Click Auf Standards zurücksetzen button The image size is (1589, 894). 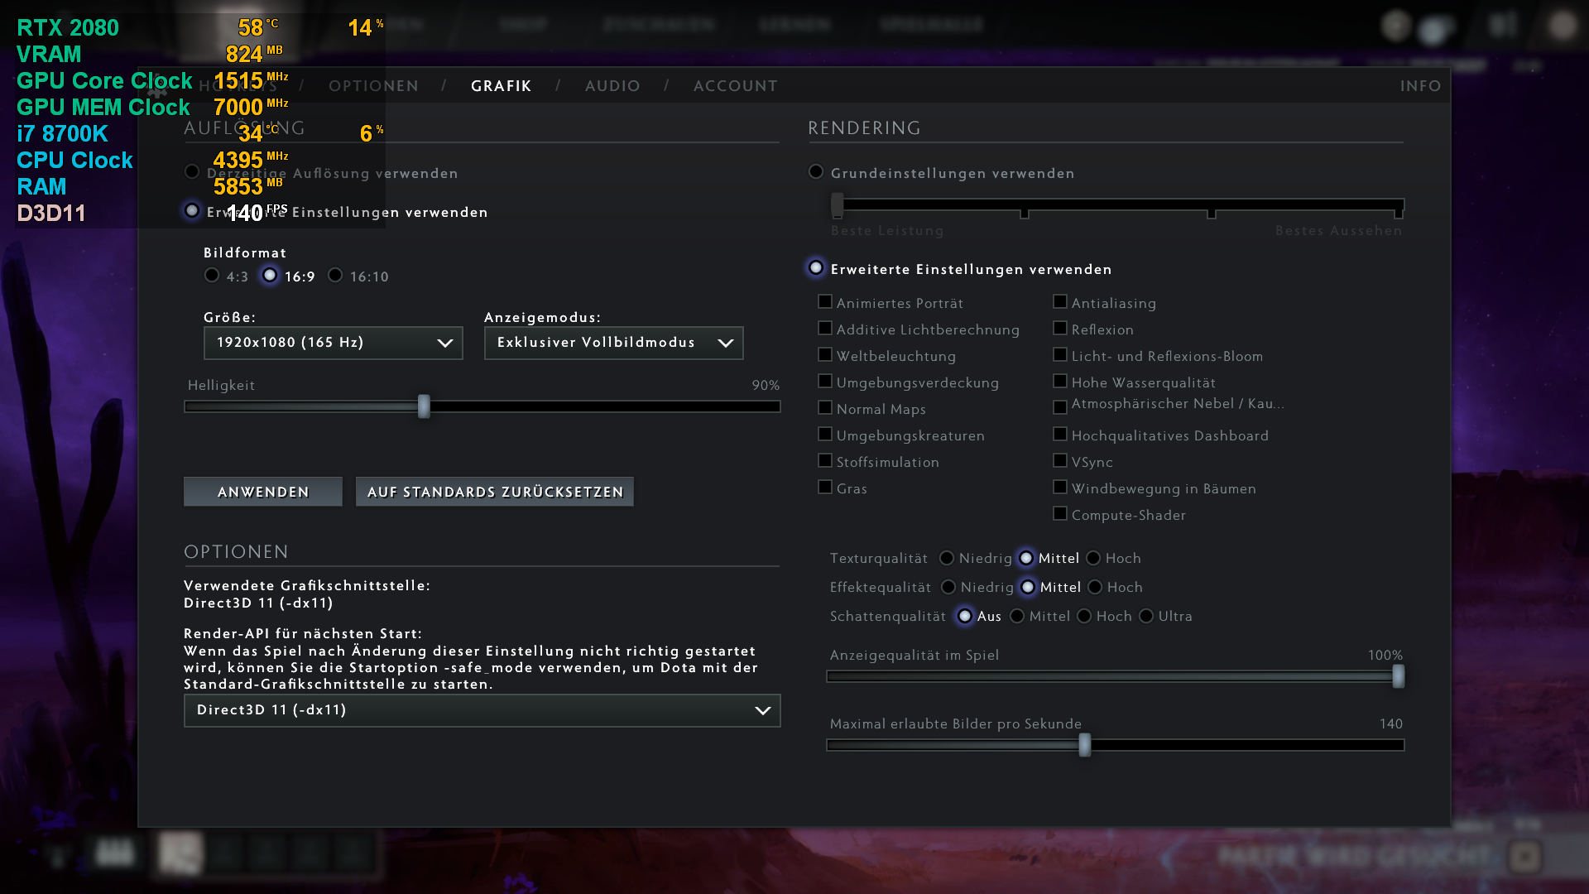[x=495, y=492]
